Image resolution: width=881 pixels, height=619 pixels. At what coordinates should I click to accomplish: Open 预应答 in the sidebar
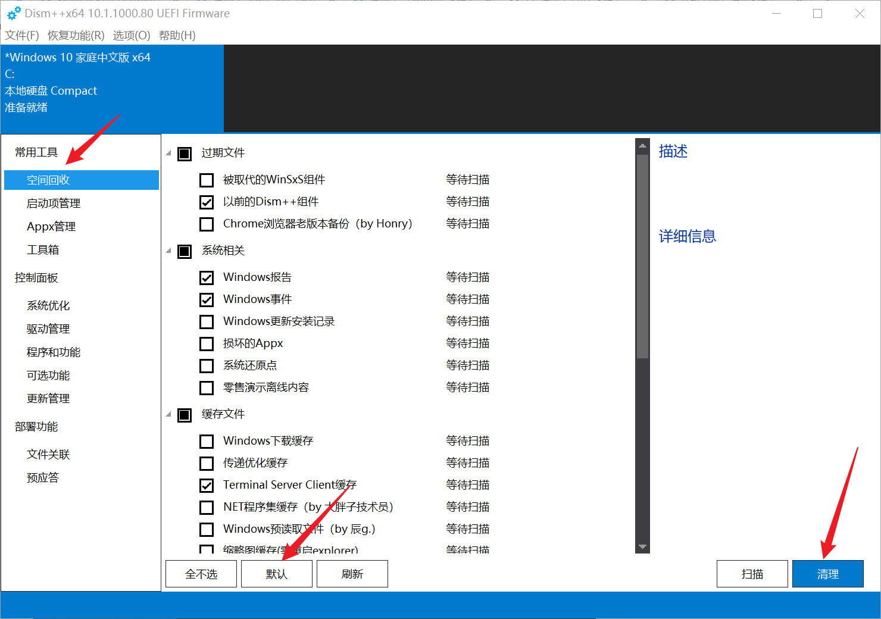[x=43, y=478]
